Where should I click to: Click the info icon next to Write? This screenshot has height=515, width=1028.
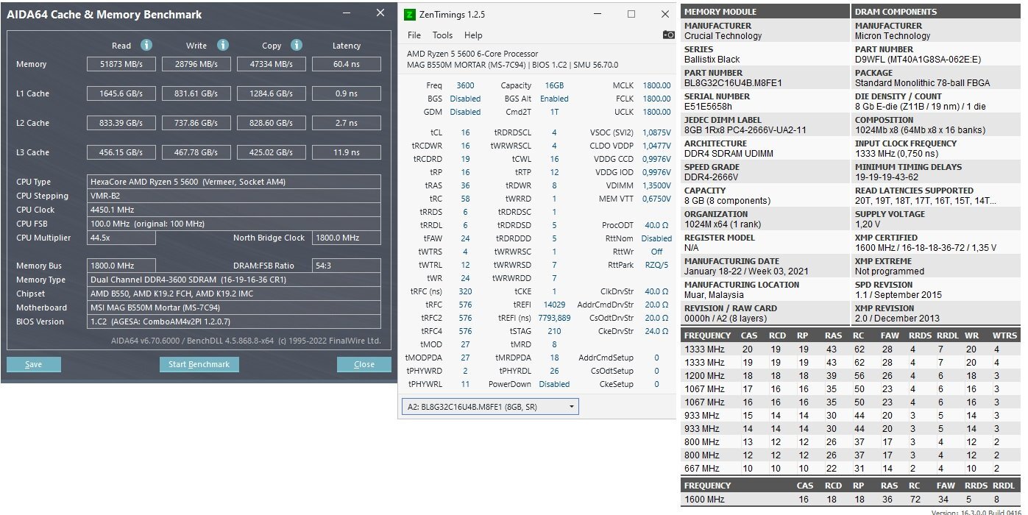pos(222,45)
